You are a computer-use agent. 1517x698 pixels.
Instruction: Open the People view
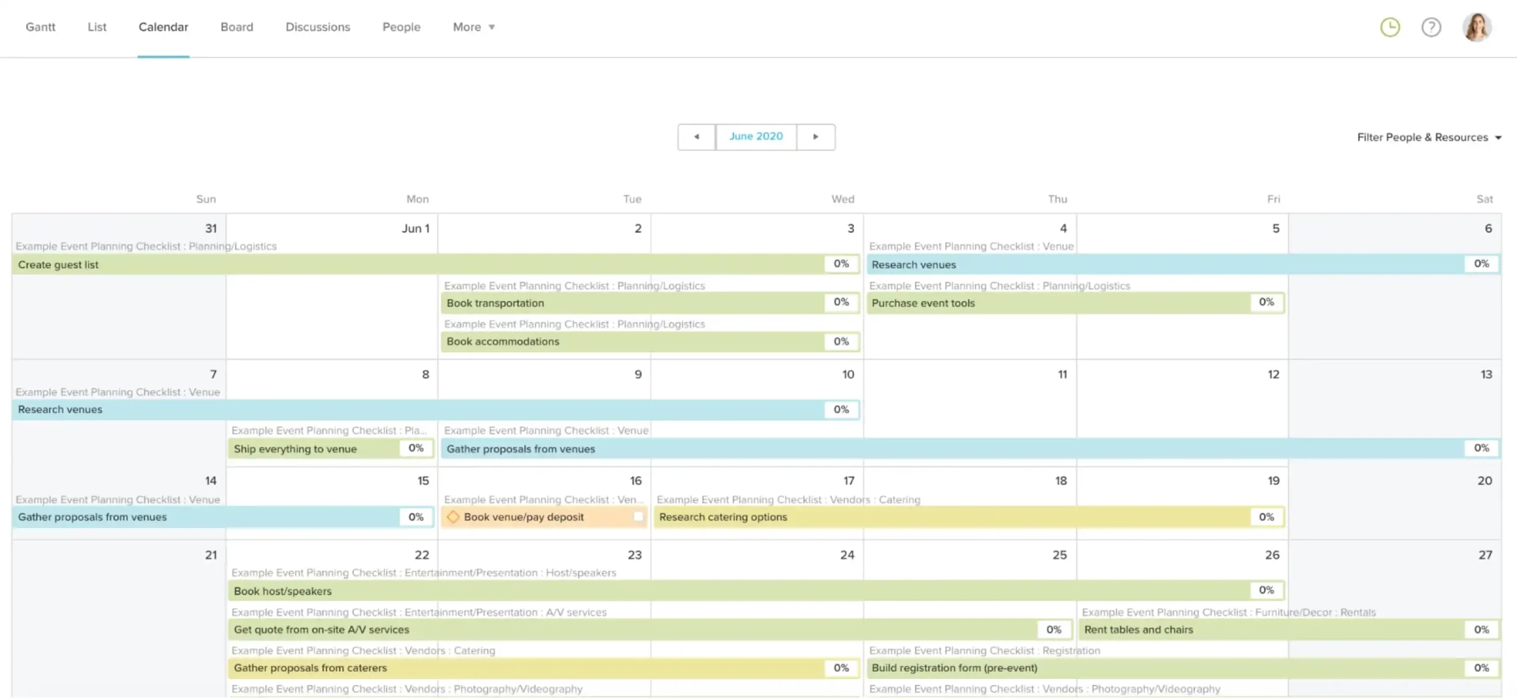coord(401,27)
